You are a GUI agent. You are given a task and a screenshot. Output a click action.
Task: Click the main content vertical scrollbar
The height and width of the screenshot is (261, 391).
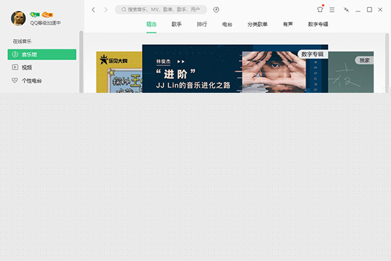pyautogui.click(x=387, y=63)
